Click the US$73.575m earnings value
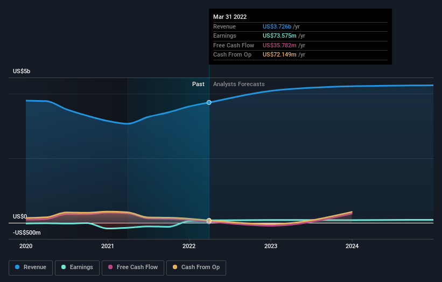 (279, 36)
